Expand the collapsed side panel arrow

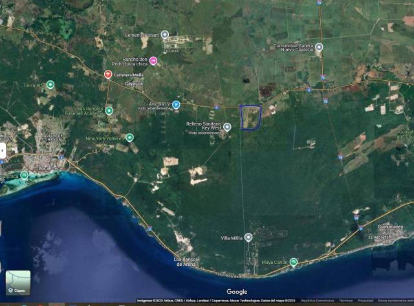[x=2, y=151]
